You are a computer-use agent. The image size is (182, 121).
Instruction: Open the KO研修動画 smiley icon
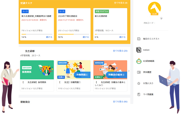coord(139,61)
